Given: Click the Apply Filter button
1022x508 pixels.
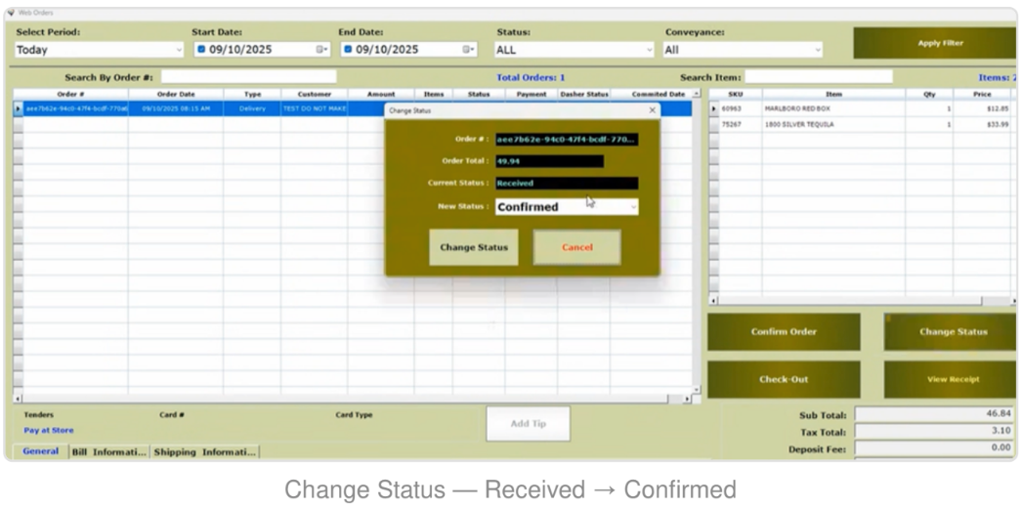Looking at the screenshot, I should (935, 43).
